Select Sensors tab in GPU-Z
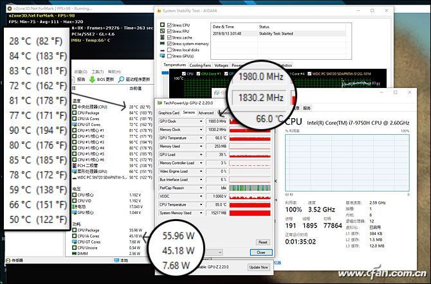 tap(189, 112)
